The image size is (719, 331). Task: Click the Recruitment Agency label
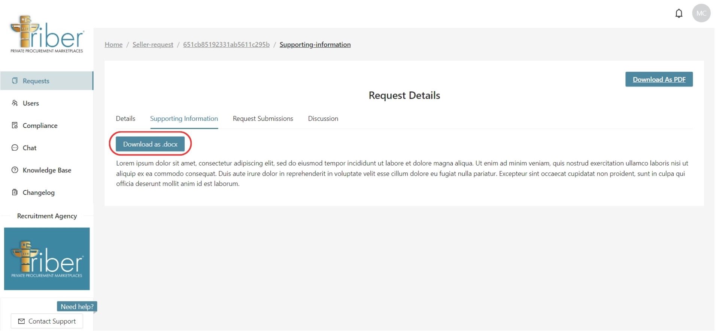pos(47,216)
